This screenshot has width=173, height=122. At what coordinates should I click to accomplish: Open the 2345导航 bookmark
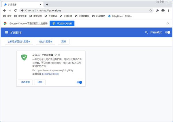click(x=99, y=16)
